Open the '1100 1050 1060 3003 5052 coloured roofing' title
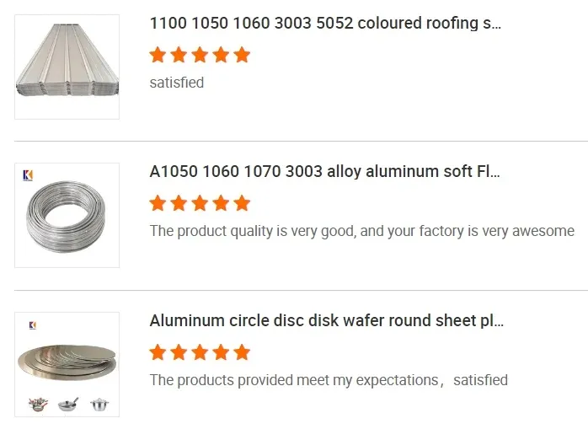Screen dimensions: 588x429 tap(325, 23)
